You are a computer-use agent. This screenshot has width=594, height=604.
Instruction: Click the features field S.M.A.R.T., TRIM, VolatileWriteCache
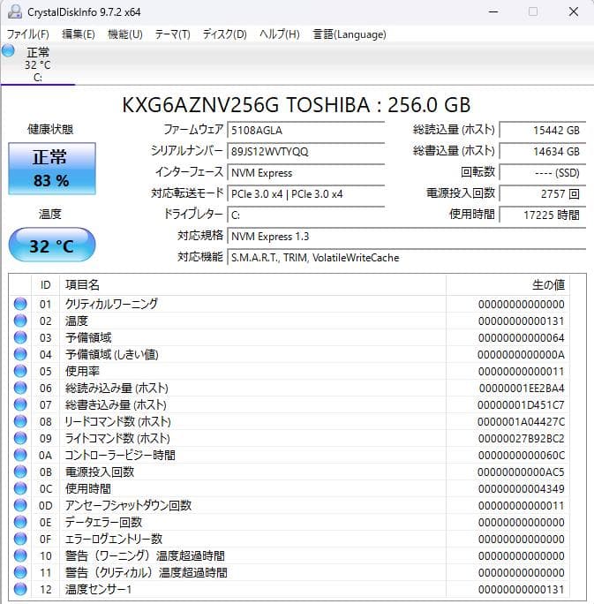pos(407,257)
